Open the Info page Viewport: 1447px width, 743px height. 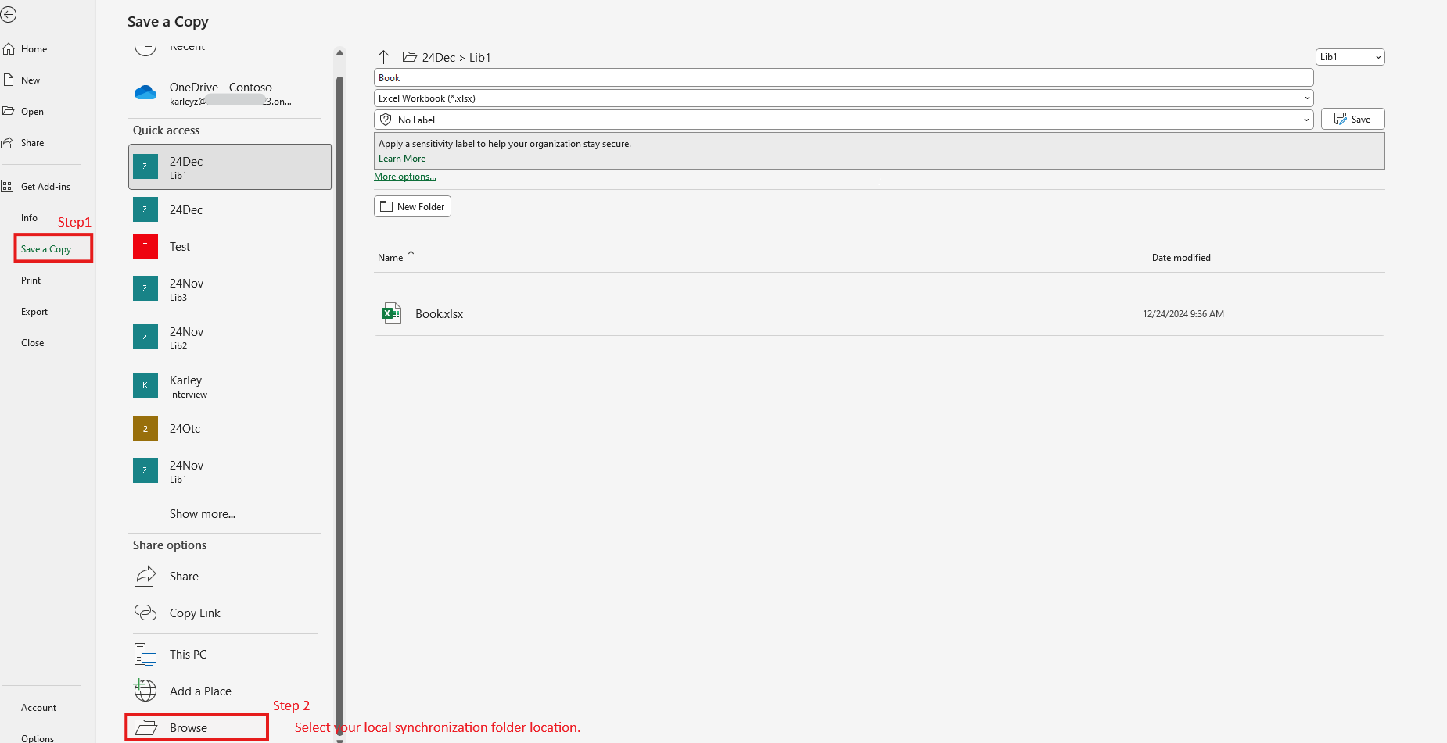tap(30, 218)
